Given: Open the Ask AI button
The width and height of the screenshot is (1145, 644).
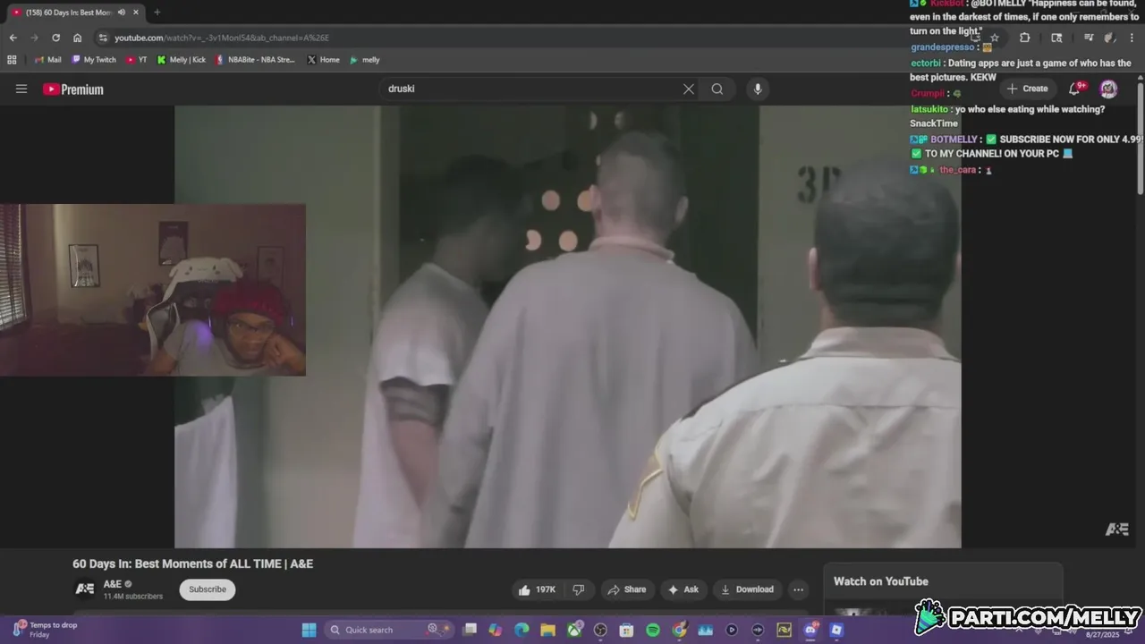Looking at the screenshot, I should pyautogui.click(x=683, y=589).
